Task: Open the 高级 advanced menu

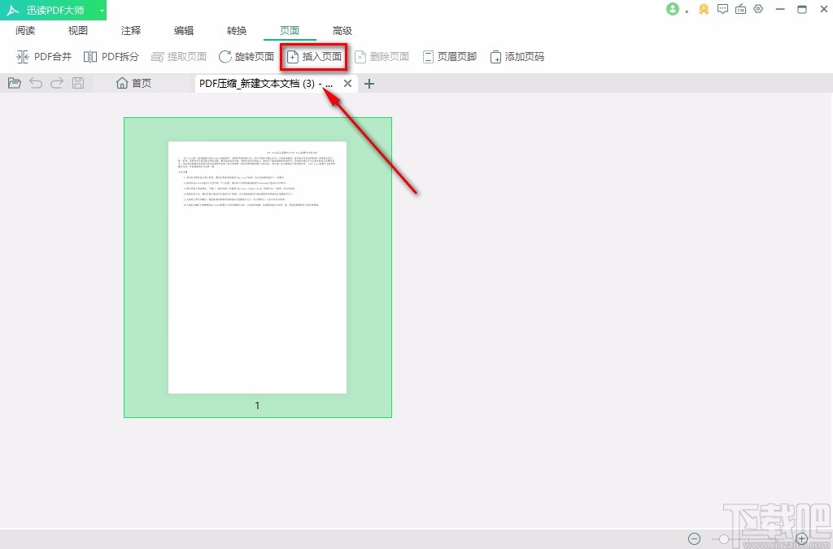Action: click(x=342, y=30)
